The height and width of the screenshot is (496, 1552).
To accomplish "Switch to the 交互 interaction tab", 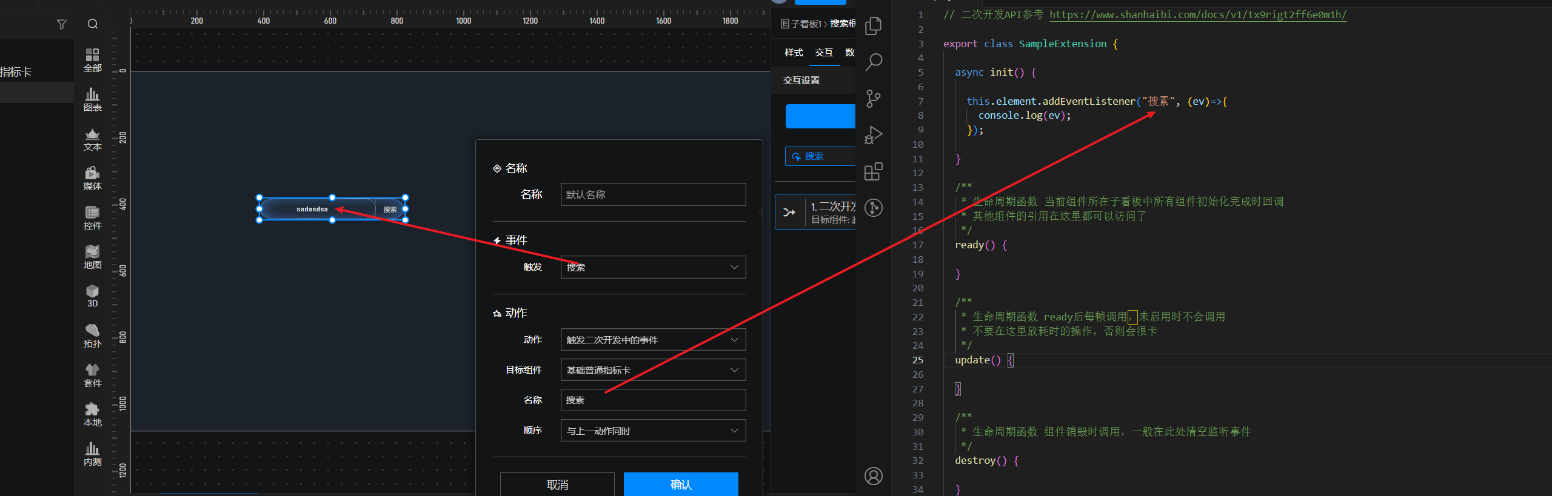I will [x=823, y=53].
